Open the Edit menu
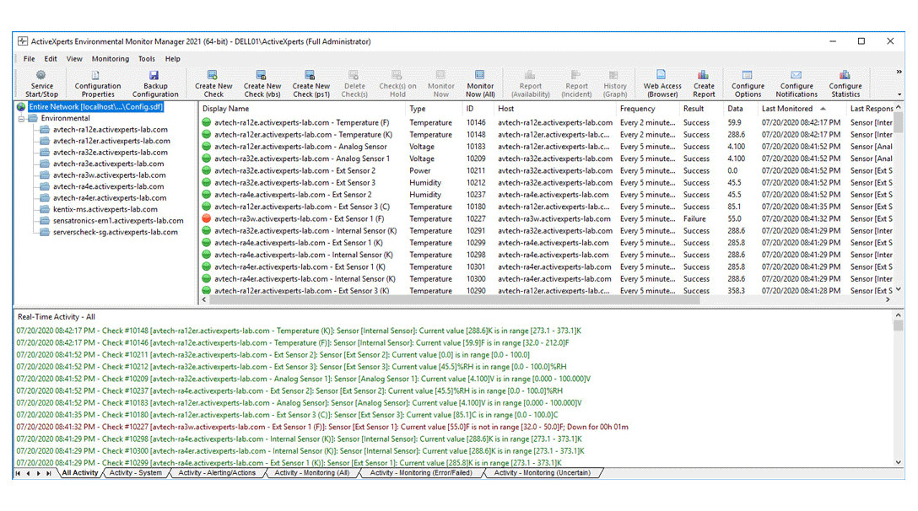The height and width of the screenshot is (511, 918). [x=51, y=59]
